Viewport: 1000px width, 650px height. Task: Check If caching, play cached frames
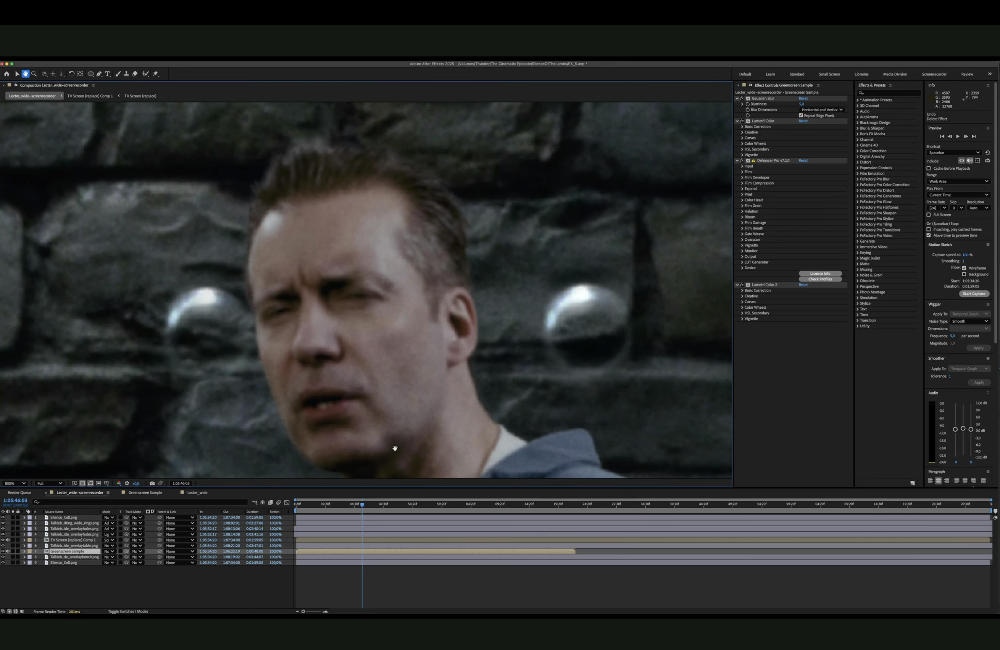(929, 229)
